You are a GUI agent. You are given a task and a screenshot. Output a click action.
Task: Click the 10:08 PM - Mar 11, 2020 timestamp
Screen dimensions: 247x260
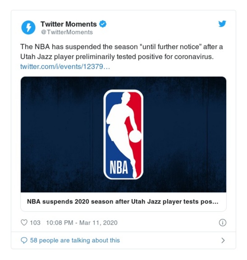tap(82, 223)
